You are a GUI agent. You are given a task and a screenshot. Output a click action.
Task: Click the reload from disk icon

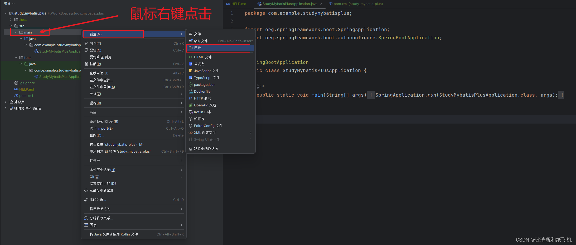tap(86, 190)
